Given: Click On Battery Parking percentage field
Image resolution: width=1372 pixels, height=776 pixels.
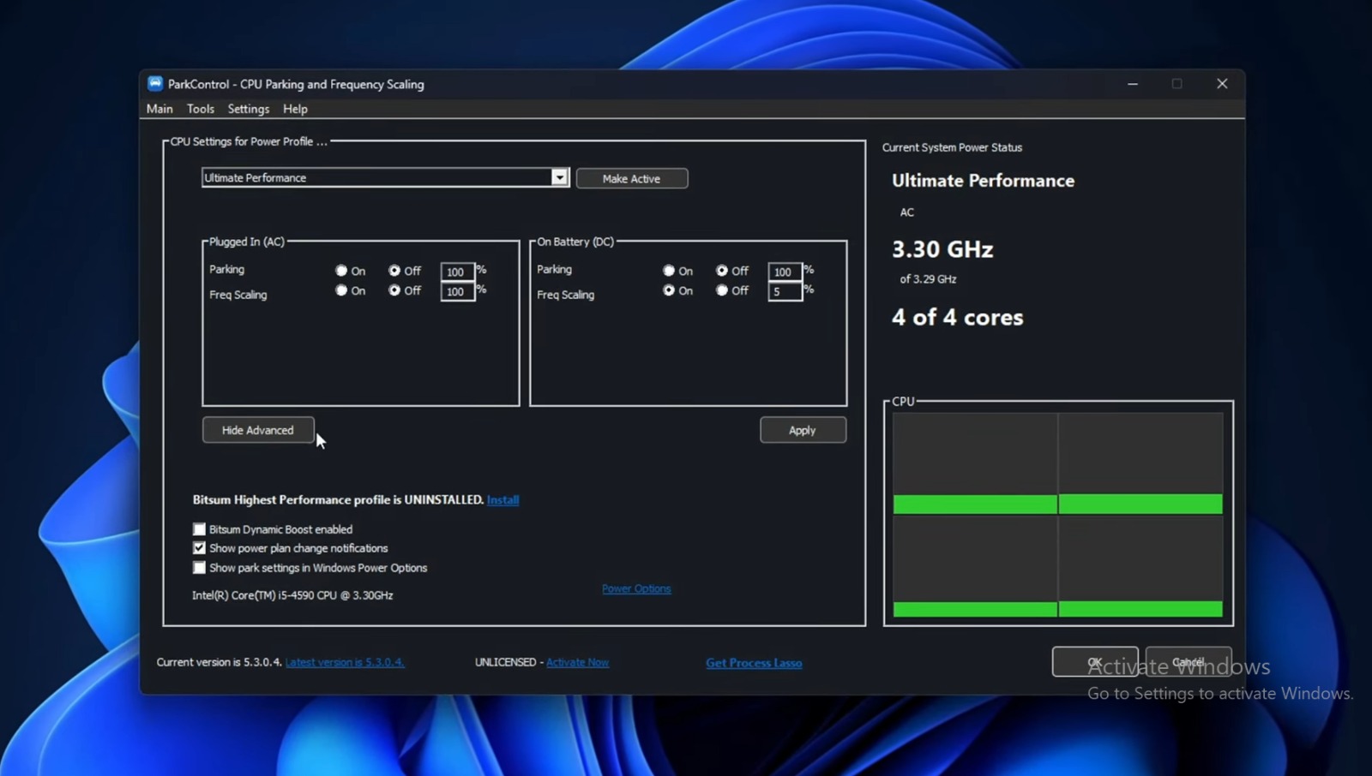Looking at the screenshot, I should tap(785, 272).
